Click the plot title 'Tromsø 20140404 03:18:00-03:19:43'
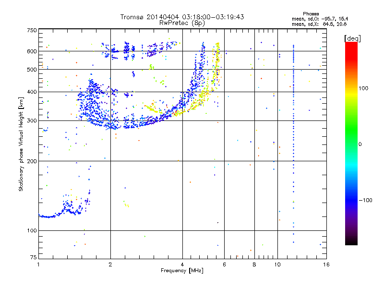 182,17
